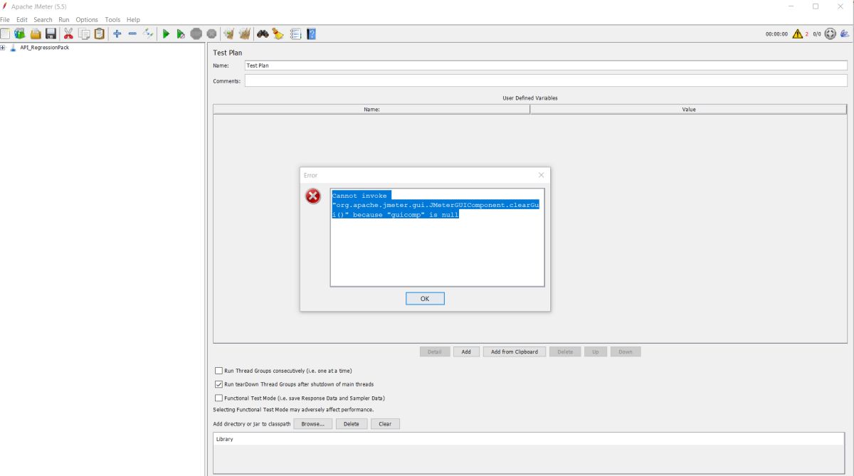This screenshot has width=854, height=476.
Task: Click Add from Clipboard button
Action: coord(515,351)
